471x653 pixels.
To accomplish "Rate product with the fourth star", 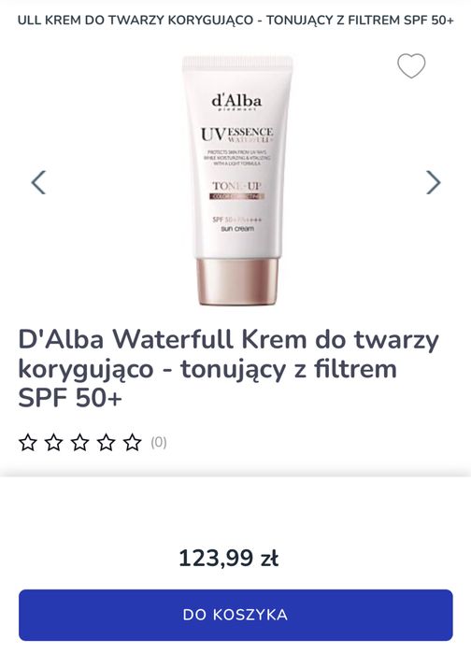I will coord(106,442).
